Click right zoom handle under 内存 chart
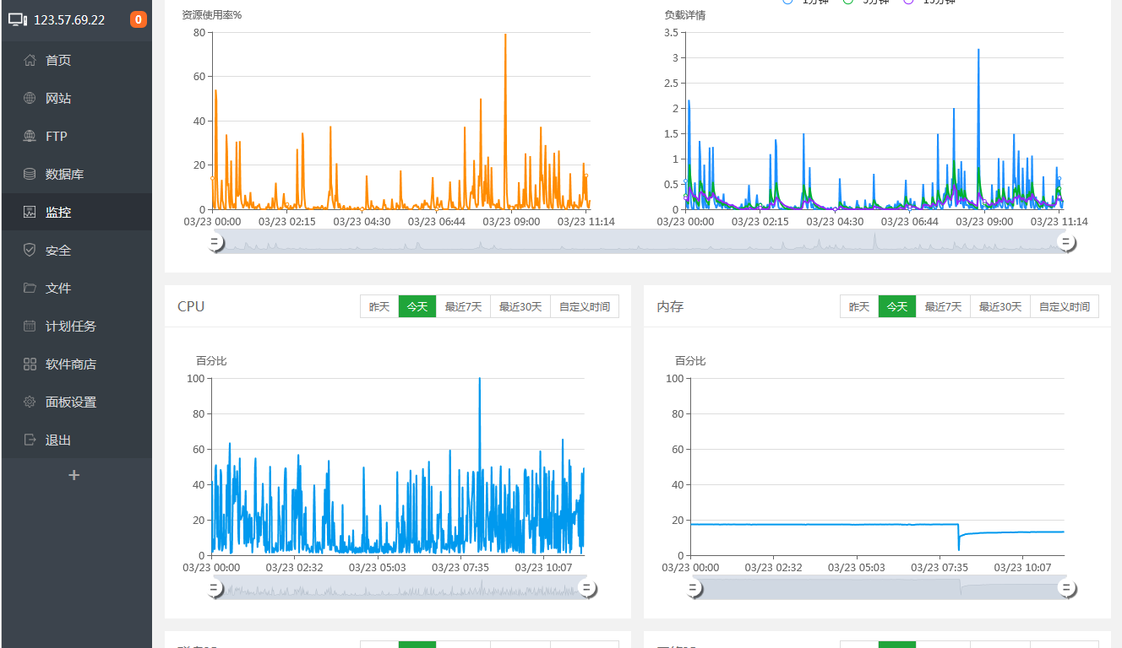The image size is (1122, 648). [1067, 588]
